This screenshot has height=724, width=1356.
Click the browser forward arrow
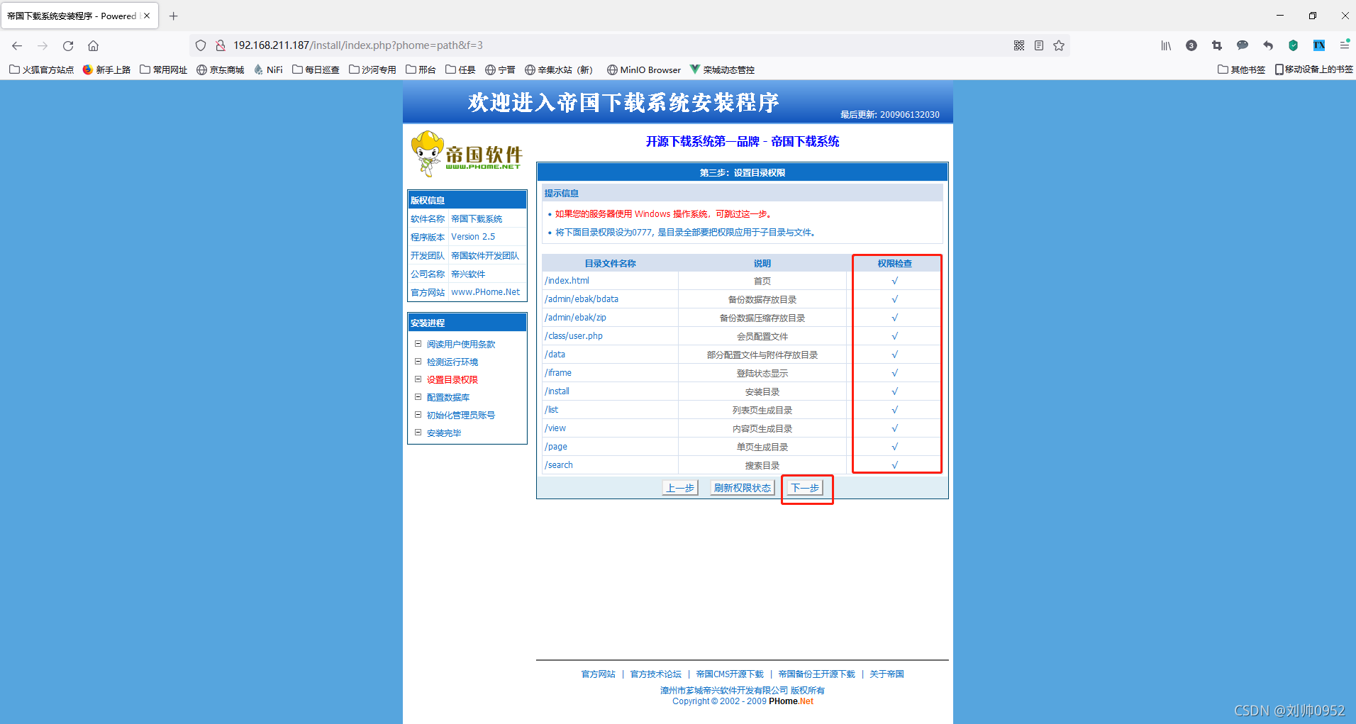[43, 45]
